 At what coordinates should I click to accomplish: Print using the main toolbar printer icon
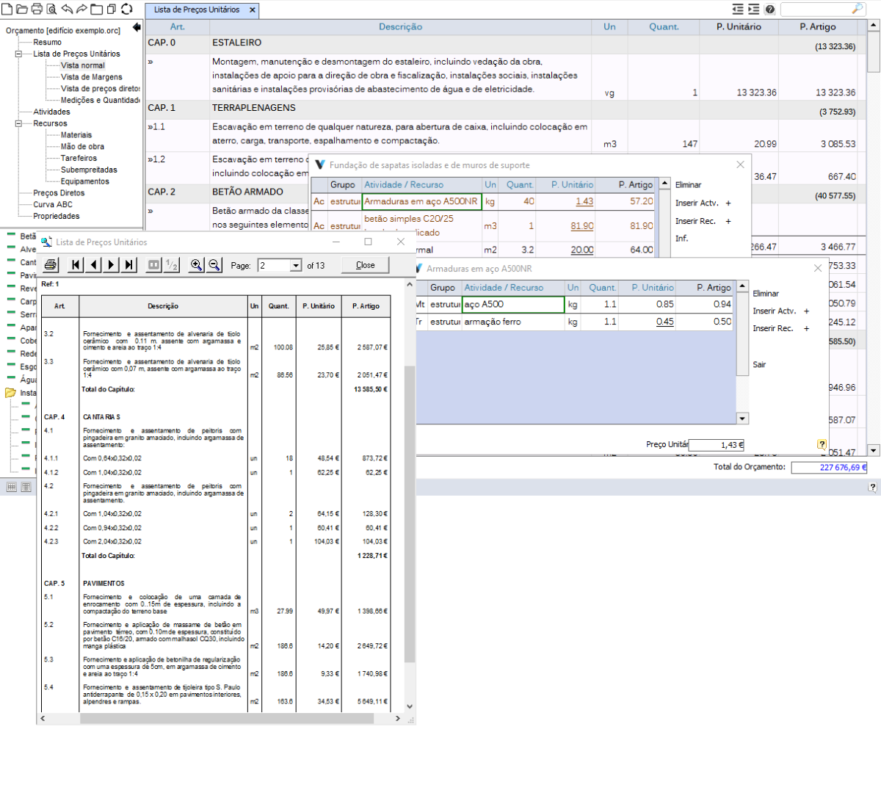(x=37, y=9)
